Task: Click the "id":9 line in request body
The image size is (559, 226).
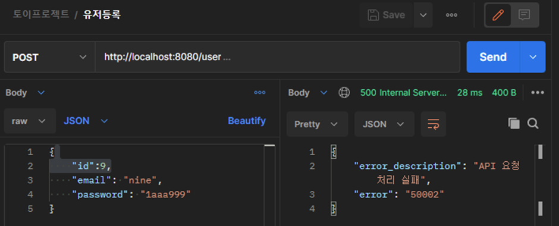Action: pyautogui.click(x=92, y=166)
